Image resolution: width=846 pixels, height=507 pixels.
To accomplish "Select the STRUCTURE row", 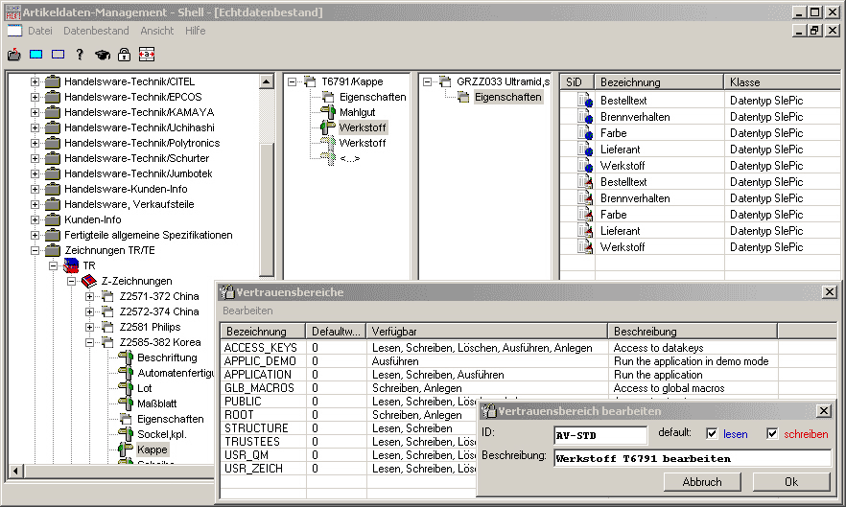I will pos(348,428).
